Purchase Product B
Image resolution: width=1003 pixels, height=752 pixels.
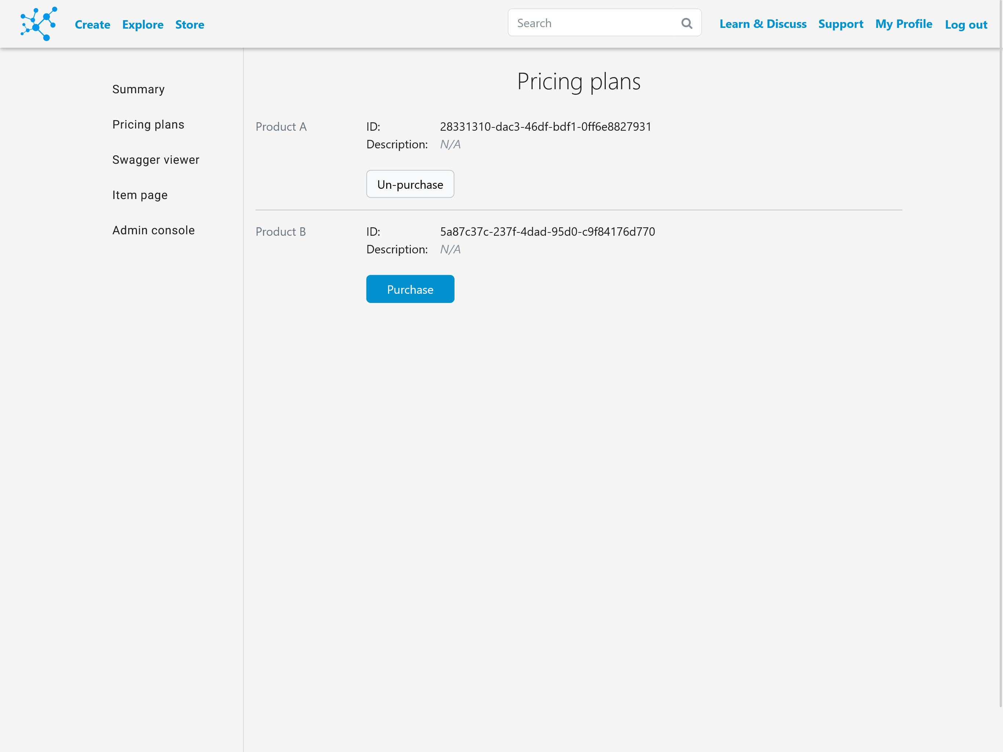pyautogui.click(x=410, y=289)
